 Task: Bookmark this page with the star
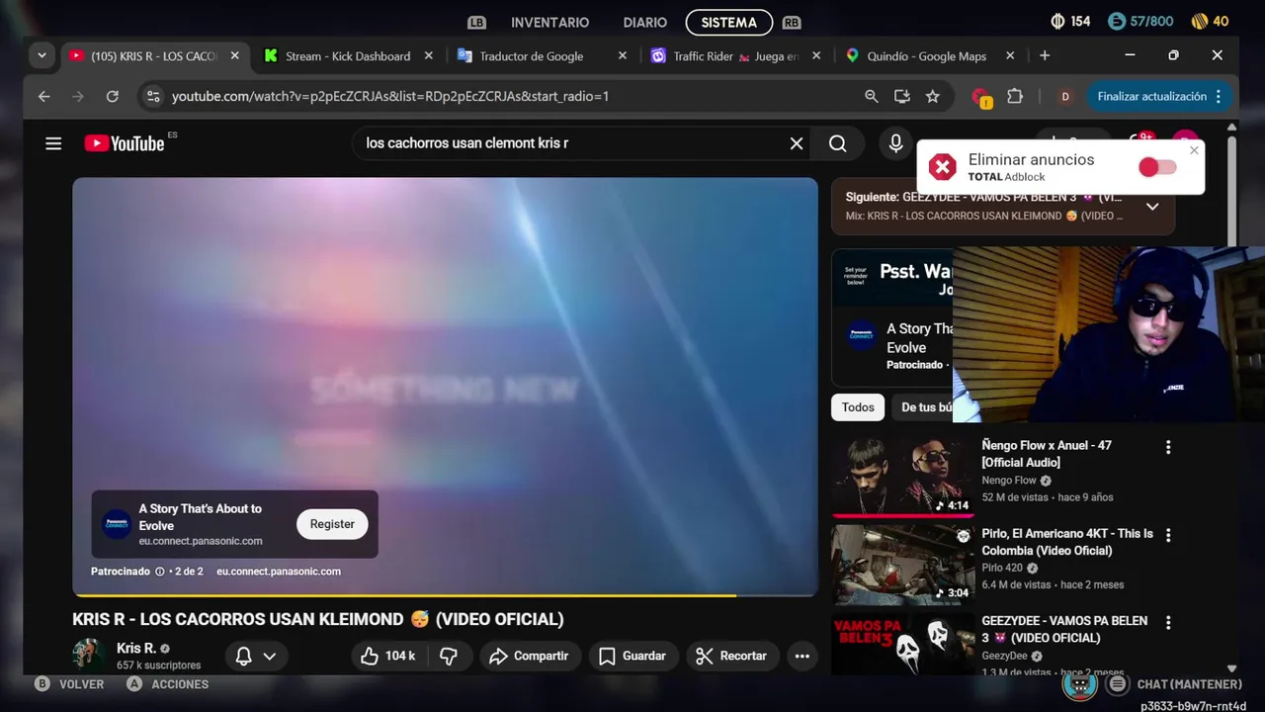[x=932, y=96]
